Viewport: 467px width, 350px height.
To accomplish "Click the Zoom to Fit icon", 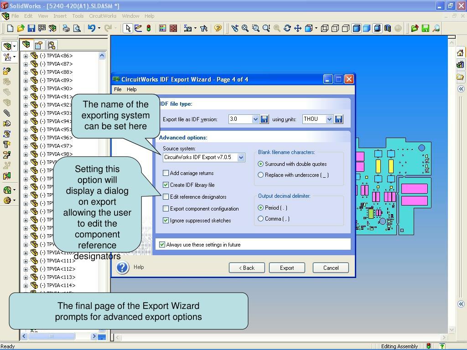I will (245, 28).
